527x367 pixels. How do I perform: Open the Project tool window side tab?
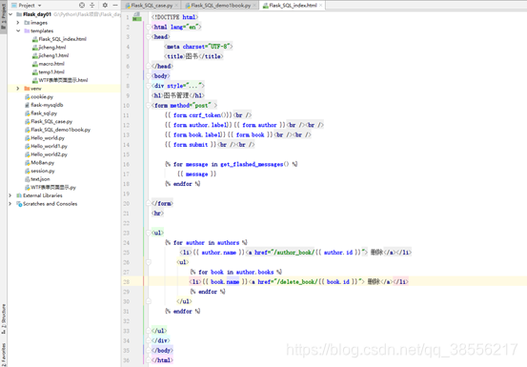coord(4,16)
